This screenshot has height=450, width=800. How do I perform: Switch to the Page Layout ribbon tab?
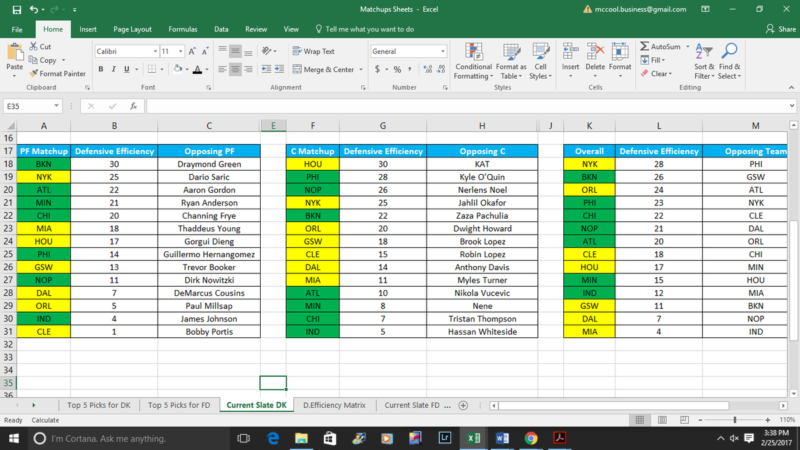click(132, 29)
